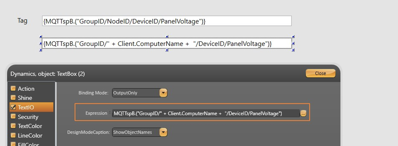Click inside the Expression input field

point(205,113)
